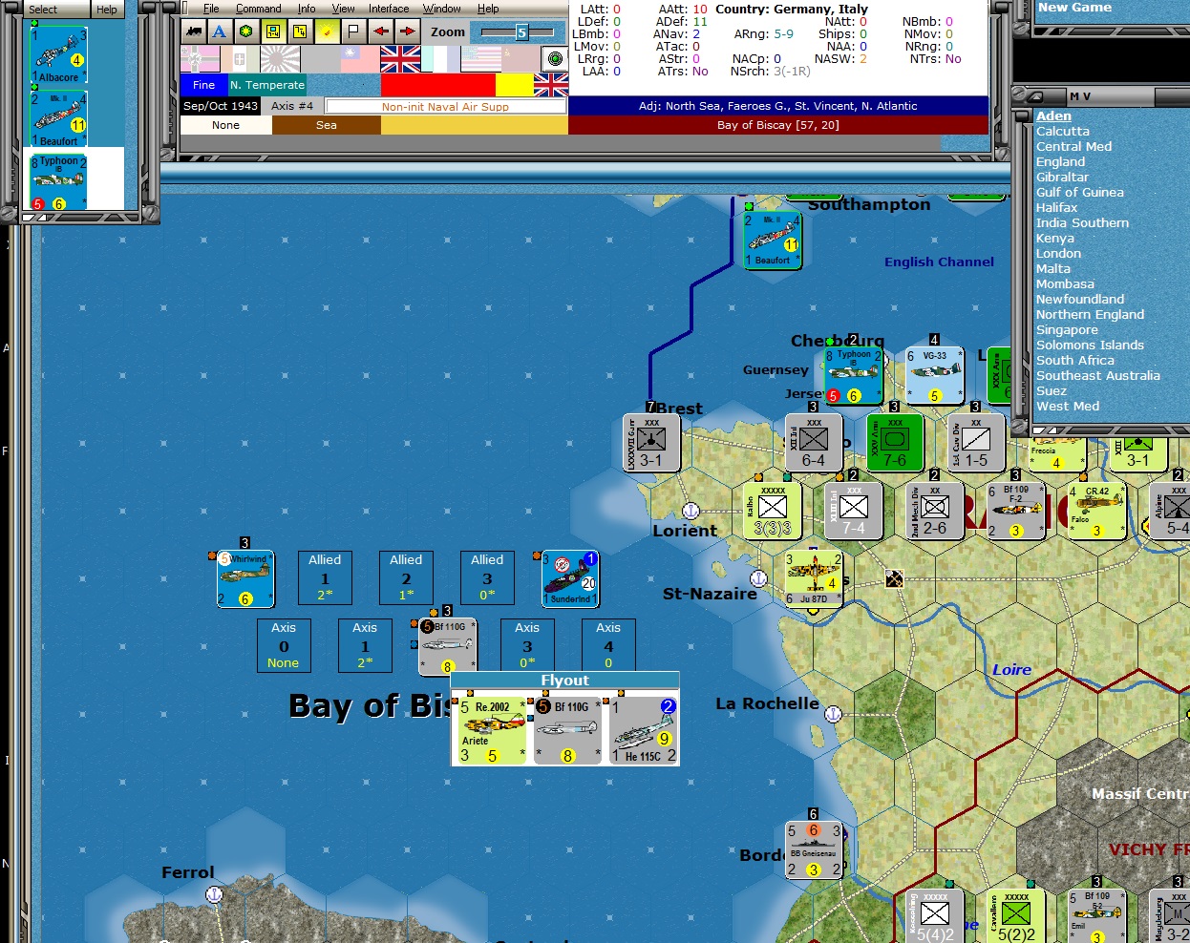Toggle the Japanese rising sun flag

[x=281, y=58]
